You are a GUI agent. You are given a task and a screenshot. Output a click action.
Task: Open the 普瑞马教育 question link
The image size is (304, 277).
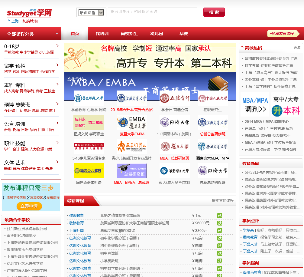[252, 272]
